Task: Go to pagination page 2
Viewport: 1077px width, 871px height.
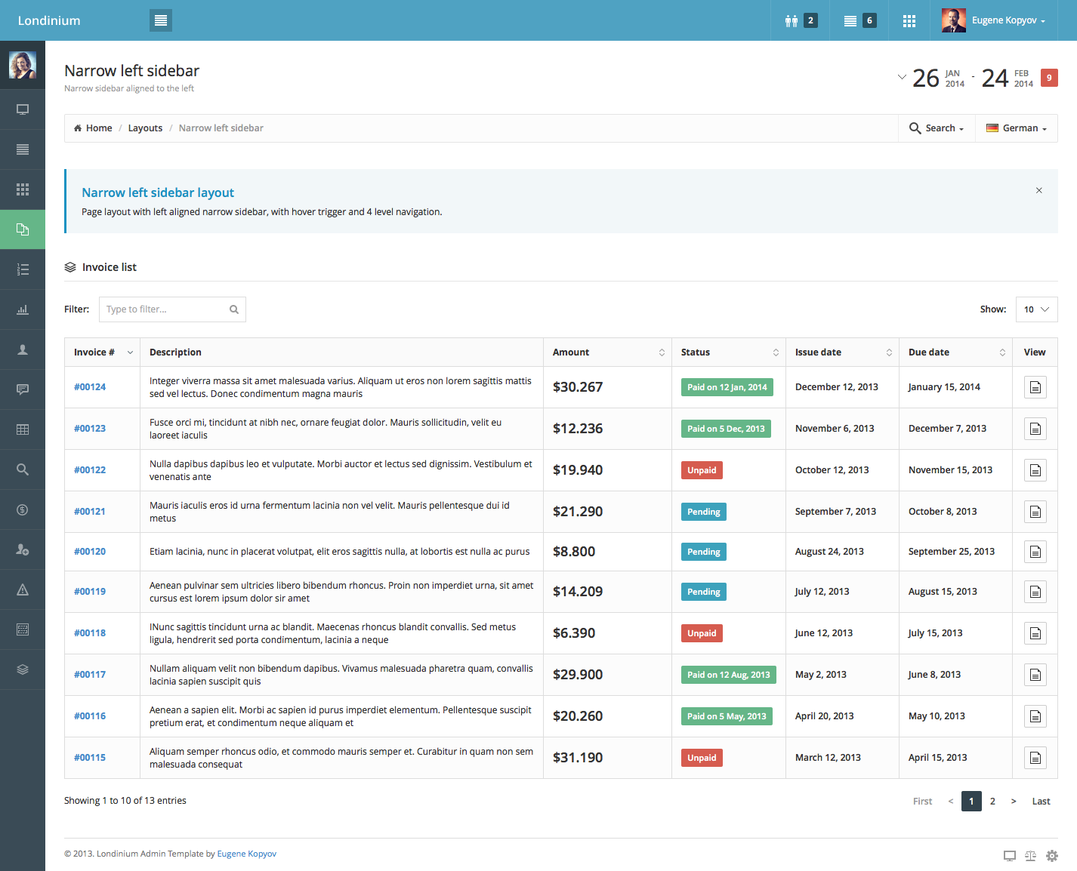Action: tap(992, 802)
